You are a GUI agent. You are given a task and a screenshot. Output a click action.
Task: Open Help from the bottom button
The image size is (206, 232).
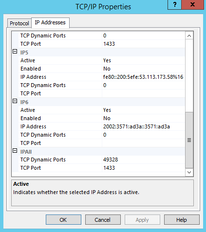(x=182, y=220)
